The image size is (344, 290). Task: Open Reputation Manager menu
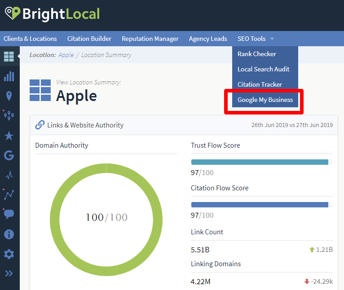tap(150, 39)
